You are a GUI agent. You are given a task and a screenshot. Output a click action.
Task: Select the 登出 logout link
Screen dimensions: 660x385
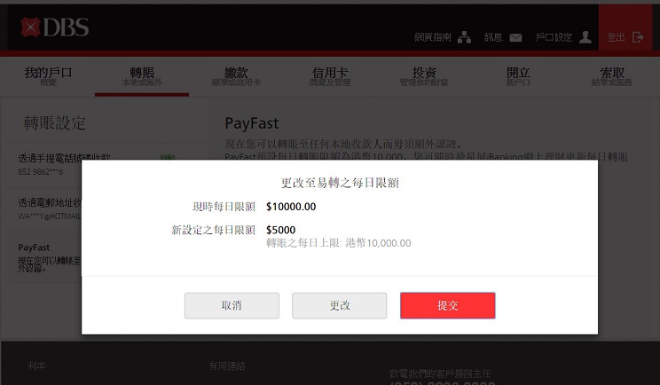tap(616, 37)
